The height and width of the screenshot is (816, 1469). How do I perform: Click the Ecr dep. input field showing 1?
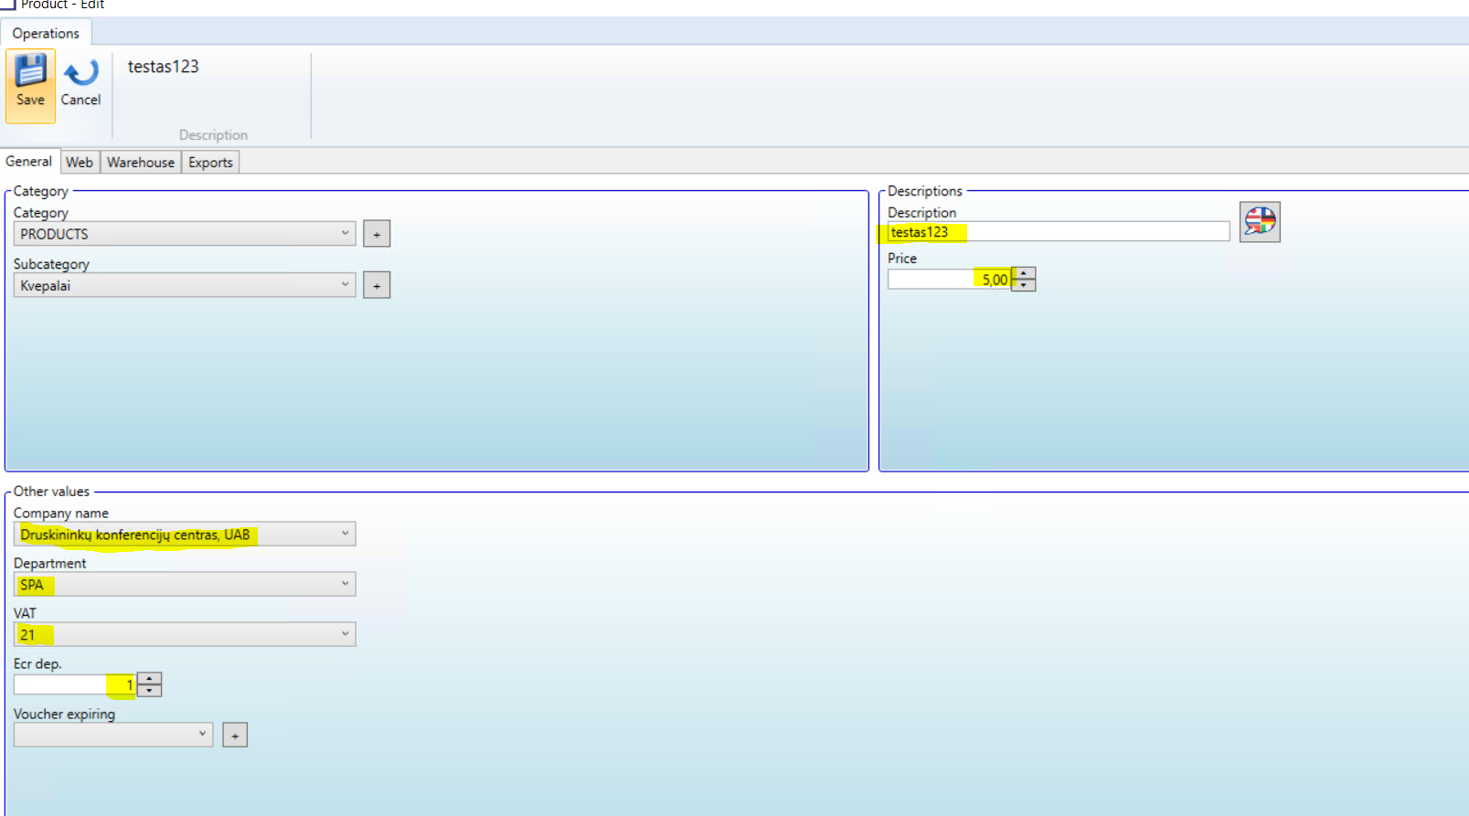tap(75, 684)
